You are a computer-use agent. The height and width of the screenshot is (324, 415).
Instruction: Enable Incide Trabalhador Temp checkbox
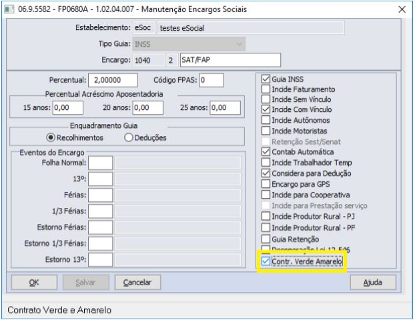coord(266,163)
